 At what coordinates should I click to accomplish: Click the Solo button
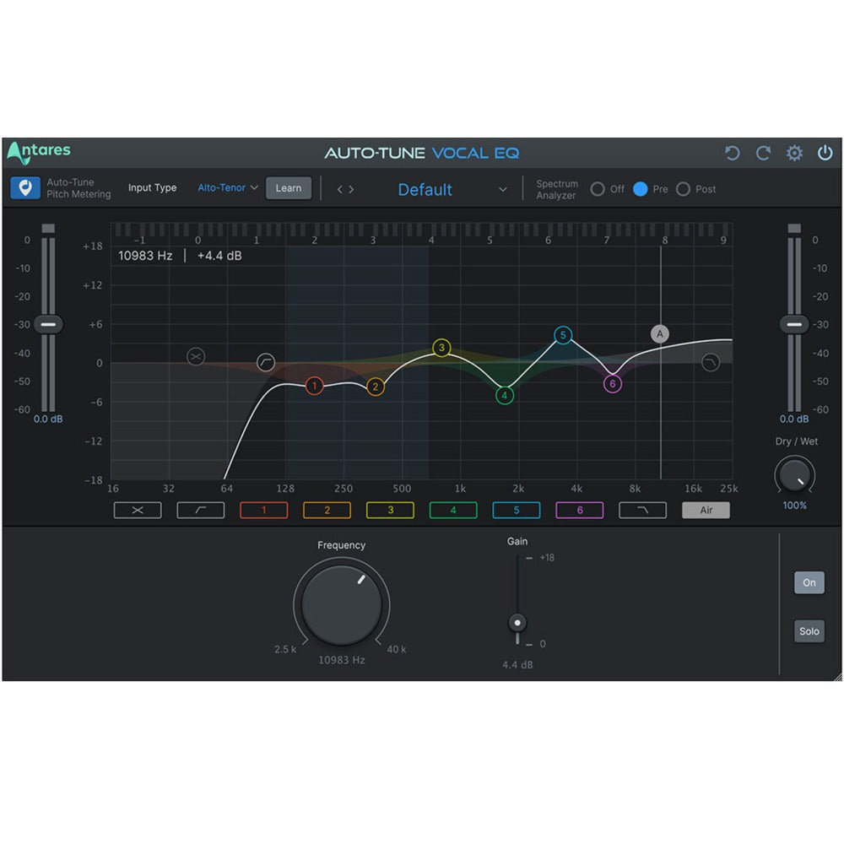[x=809, y=631]
